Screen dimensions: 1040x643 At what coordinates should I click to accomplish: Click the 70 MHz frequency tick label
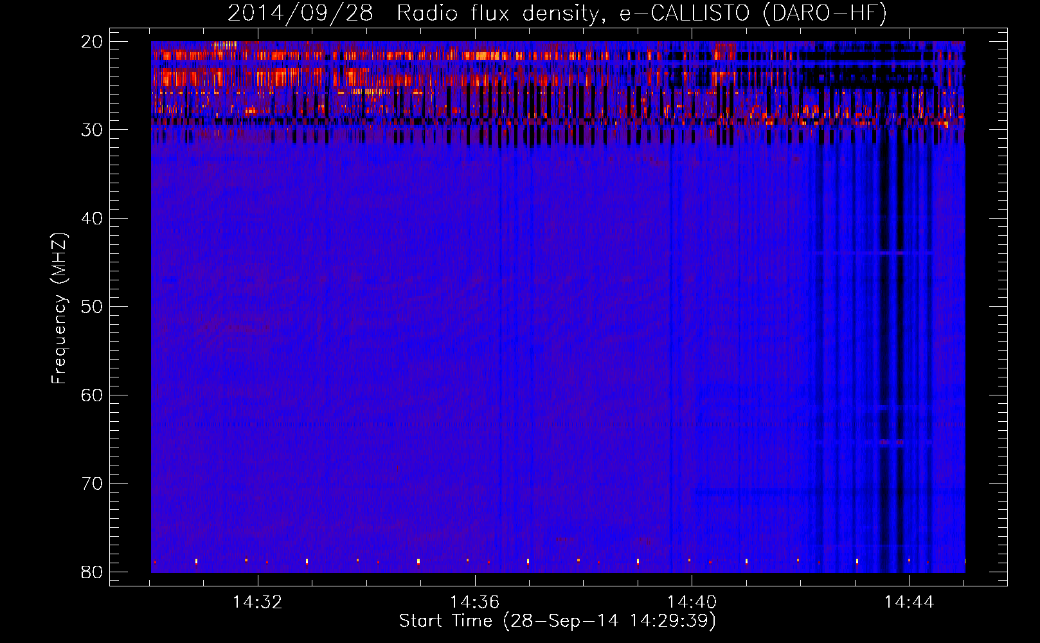(93, 484)
